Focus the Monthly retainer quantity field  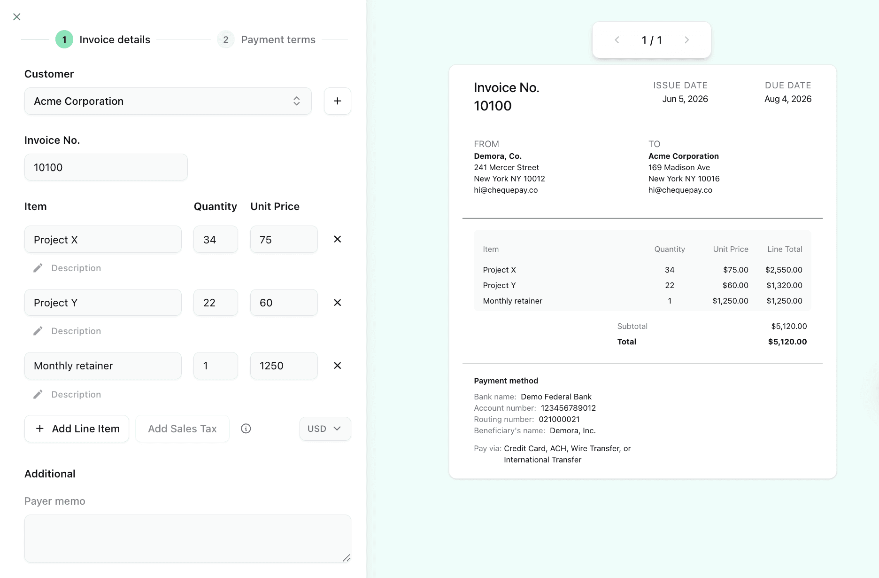[x=216, y=366]
